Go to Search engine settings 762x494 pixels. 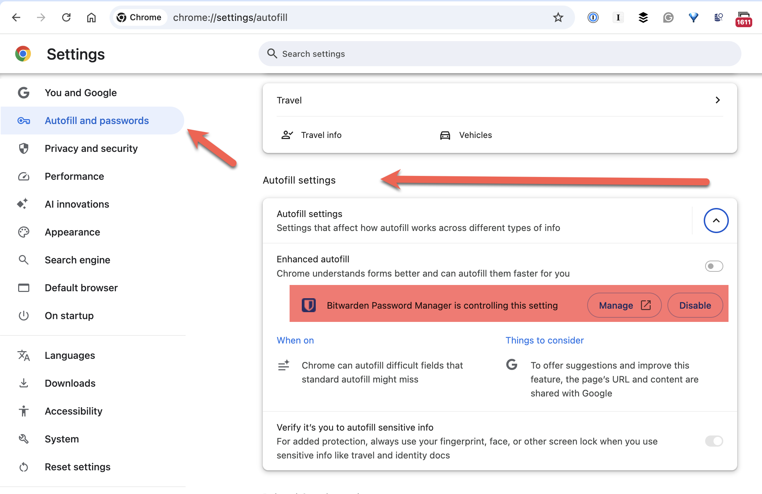(x=93, y=260)
